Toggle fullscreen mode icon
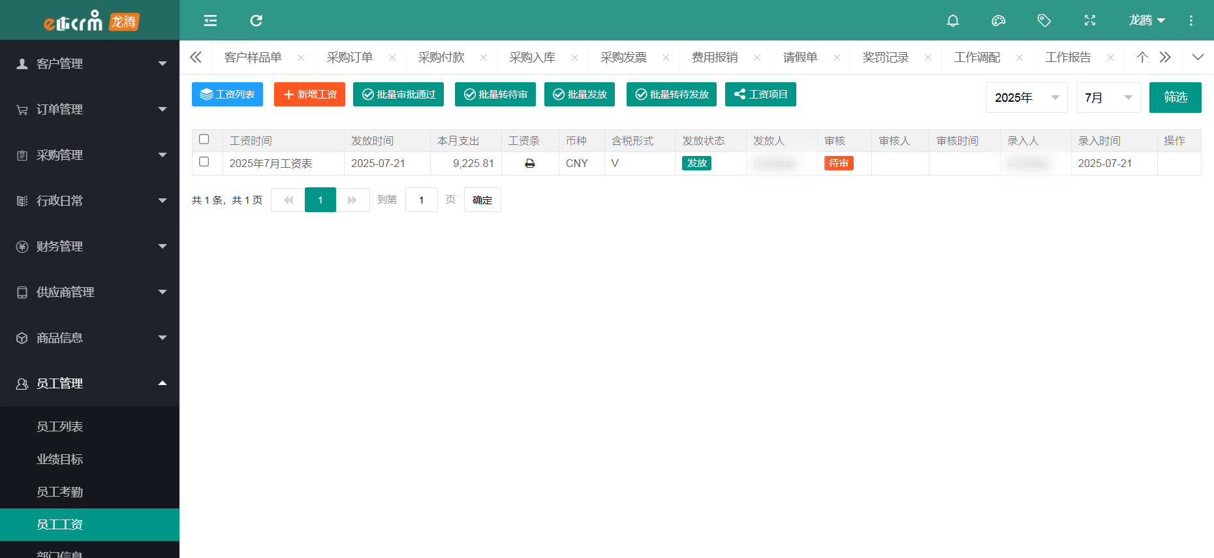Viewport: 1214px width, 558px height. 1089,21
